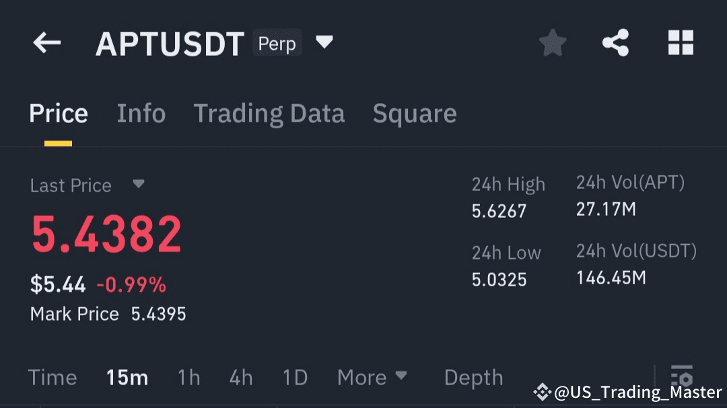Set chart interval to 1D

[295, 378]
